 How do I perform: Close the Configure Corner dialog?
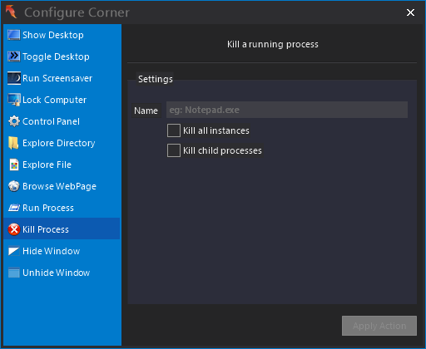coord(410,12)
